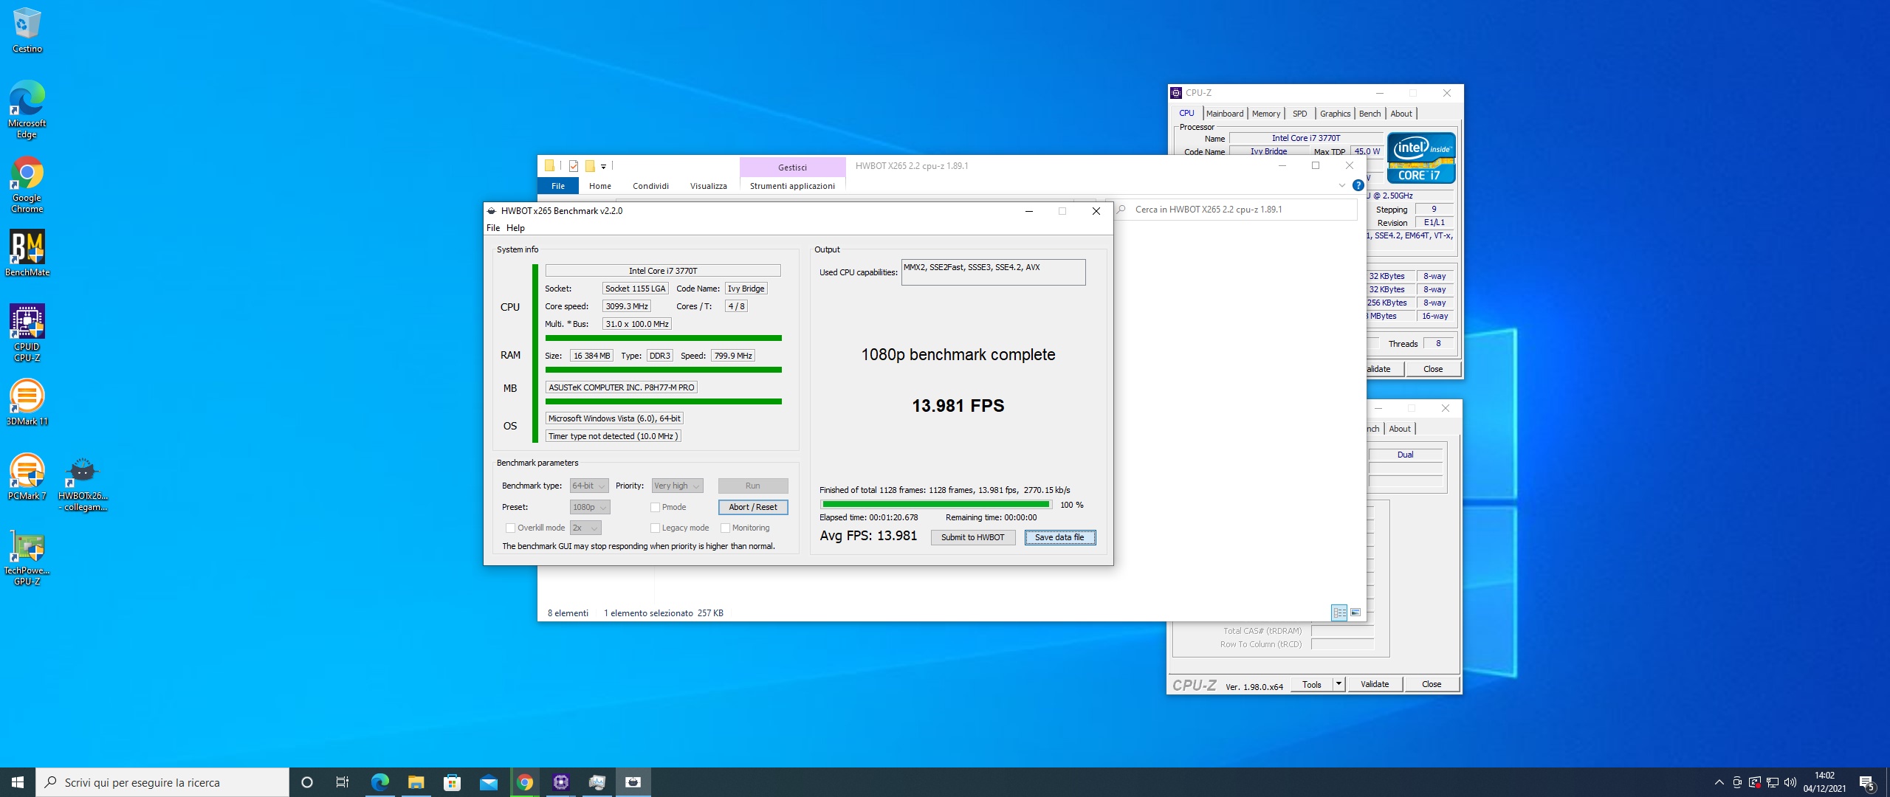This screenshot has height=797, width=1890.
Task: Enable the Pmode checkbox
Action: [655, 507]
